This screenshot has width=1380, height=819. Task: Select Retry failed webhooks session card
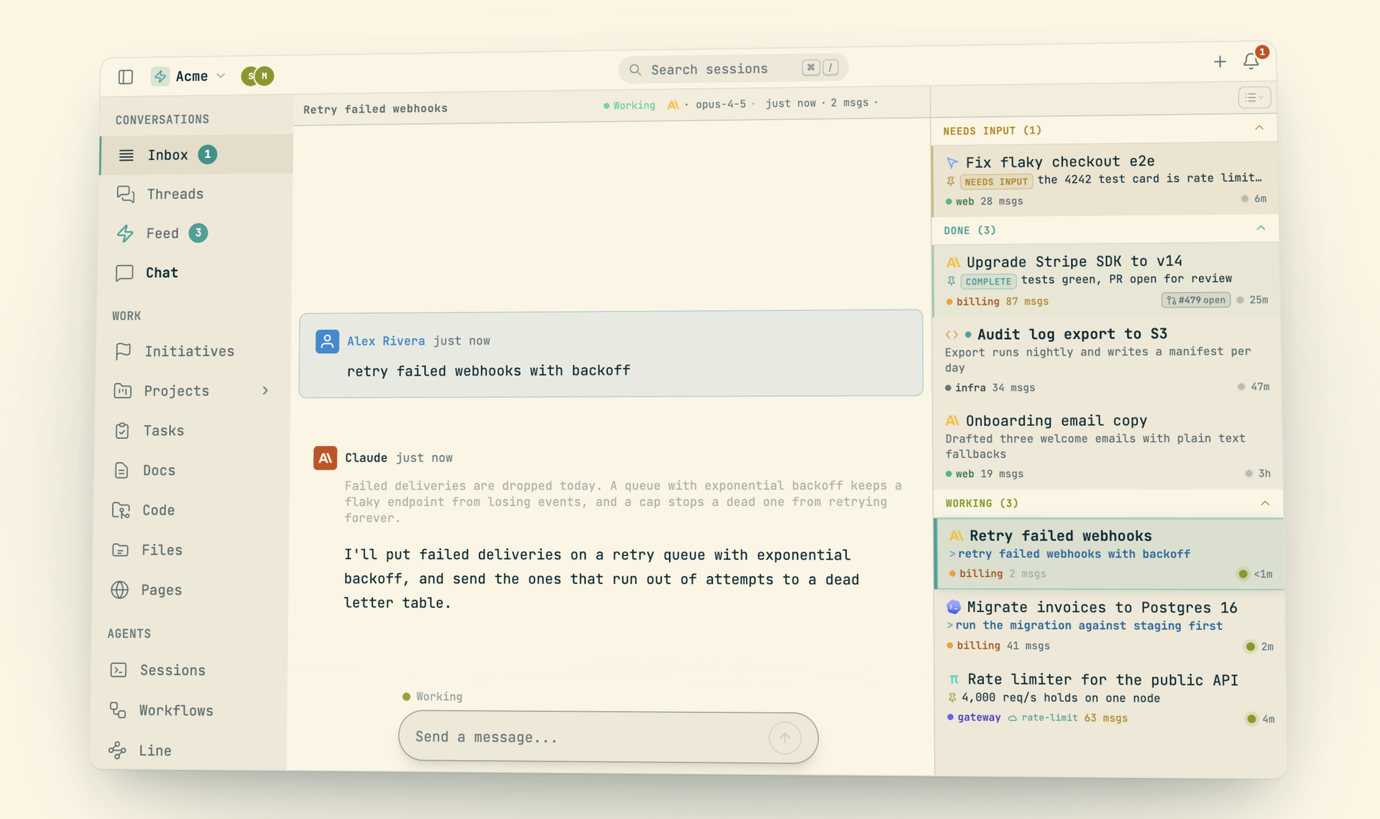pos(1109,554)
